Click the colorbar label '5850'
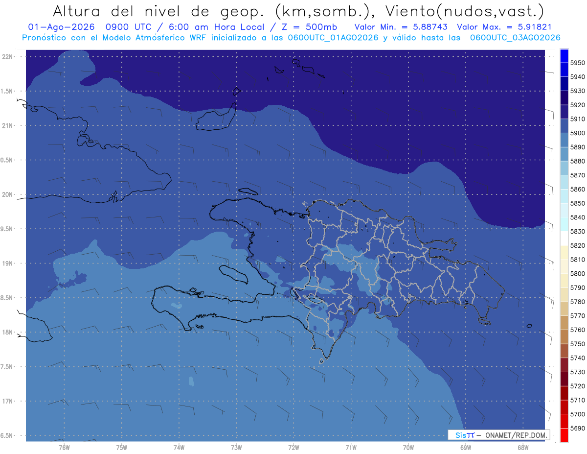587x454 pixels. point(577,203)
